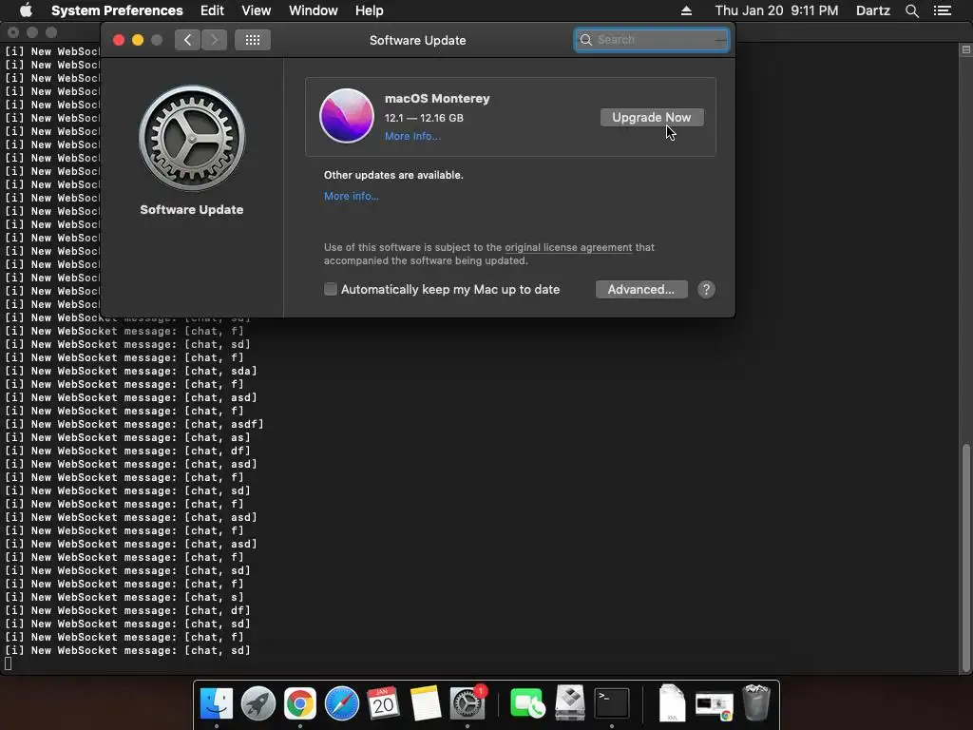Click Terminal line "[chat, asdf]"
This screenshot has width=973, height=730.
224,424
